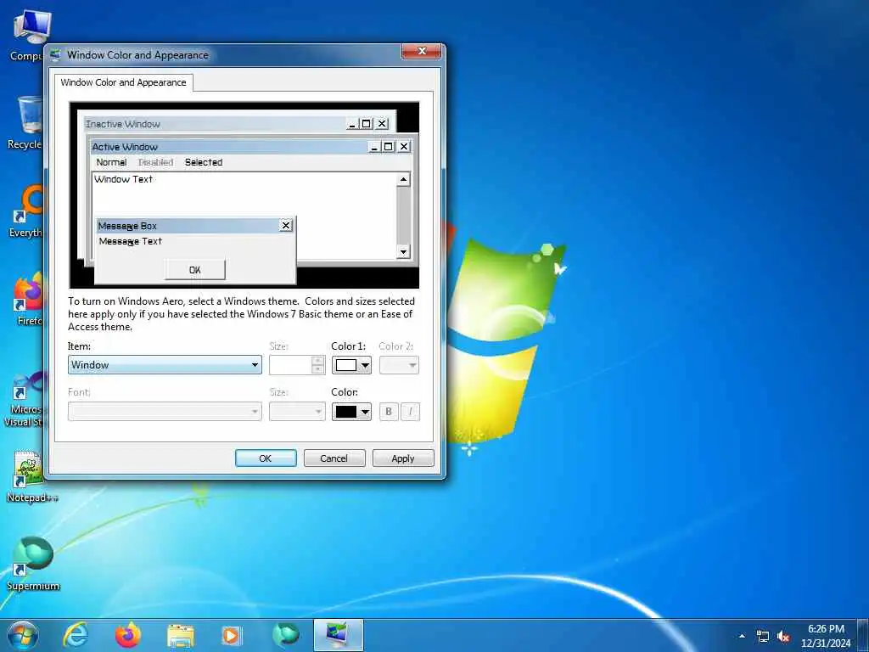
Task: Click the Disabled menu item in preview
Action: 156,162
